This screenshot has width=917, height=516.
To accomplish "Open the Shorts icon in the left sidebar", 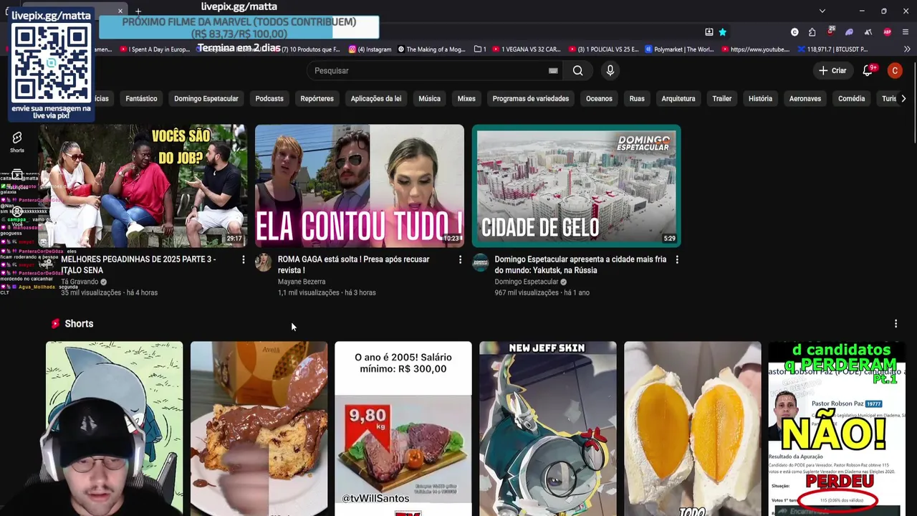I will (x=17, y=141).
